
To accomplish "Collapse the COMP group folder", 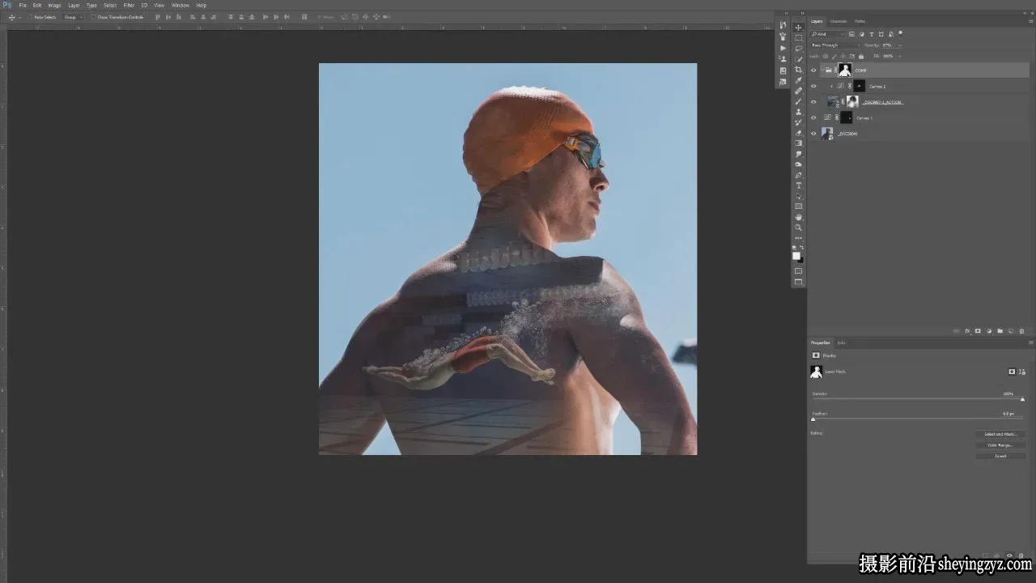I will coord(824,70).
